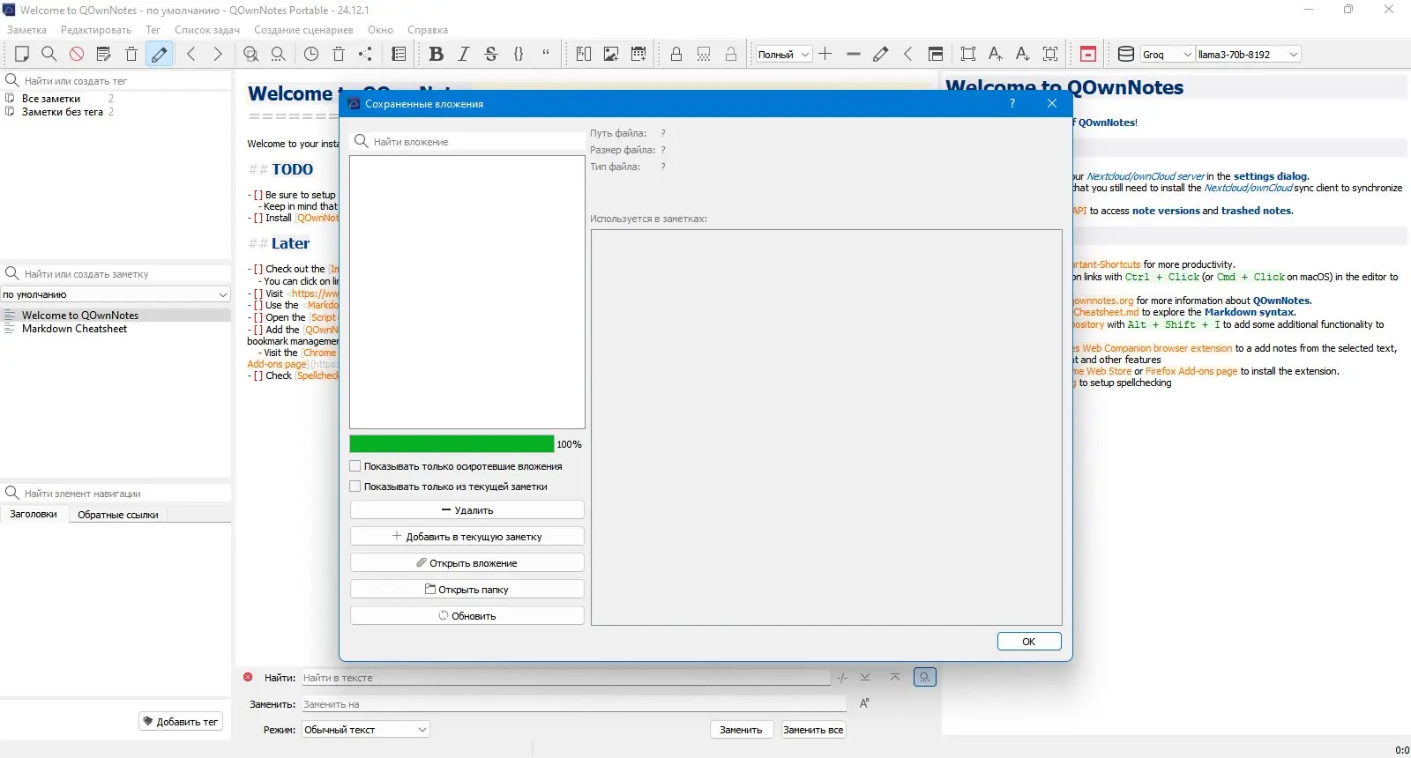Open the Справка menu
The image size is (1411, 758).
coord(428,30)
